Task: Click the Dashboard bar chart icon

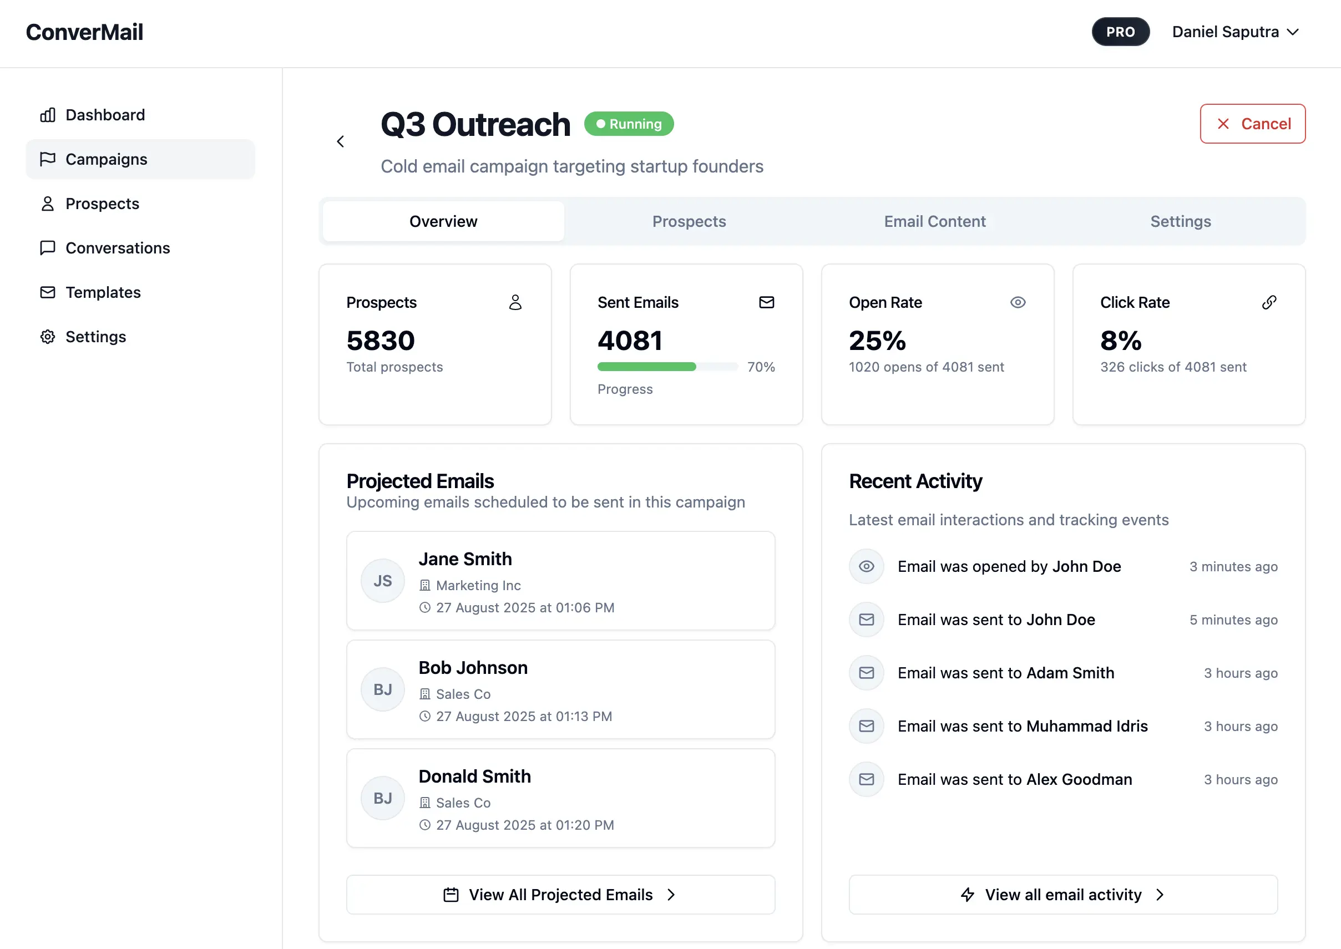Action: coord(47,115)
